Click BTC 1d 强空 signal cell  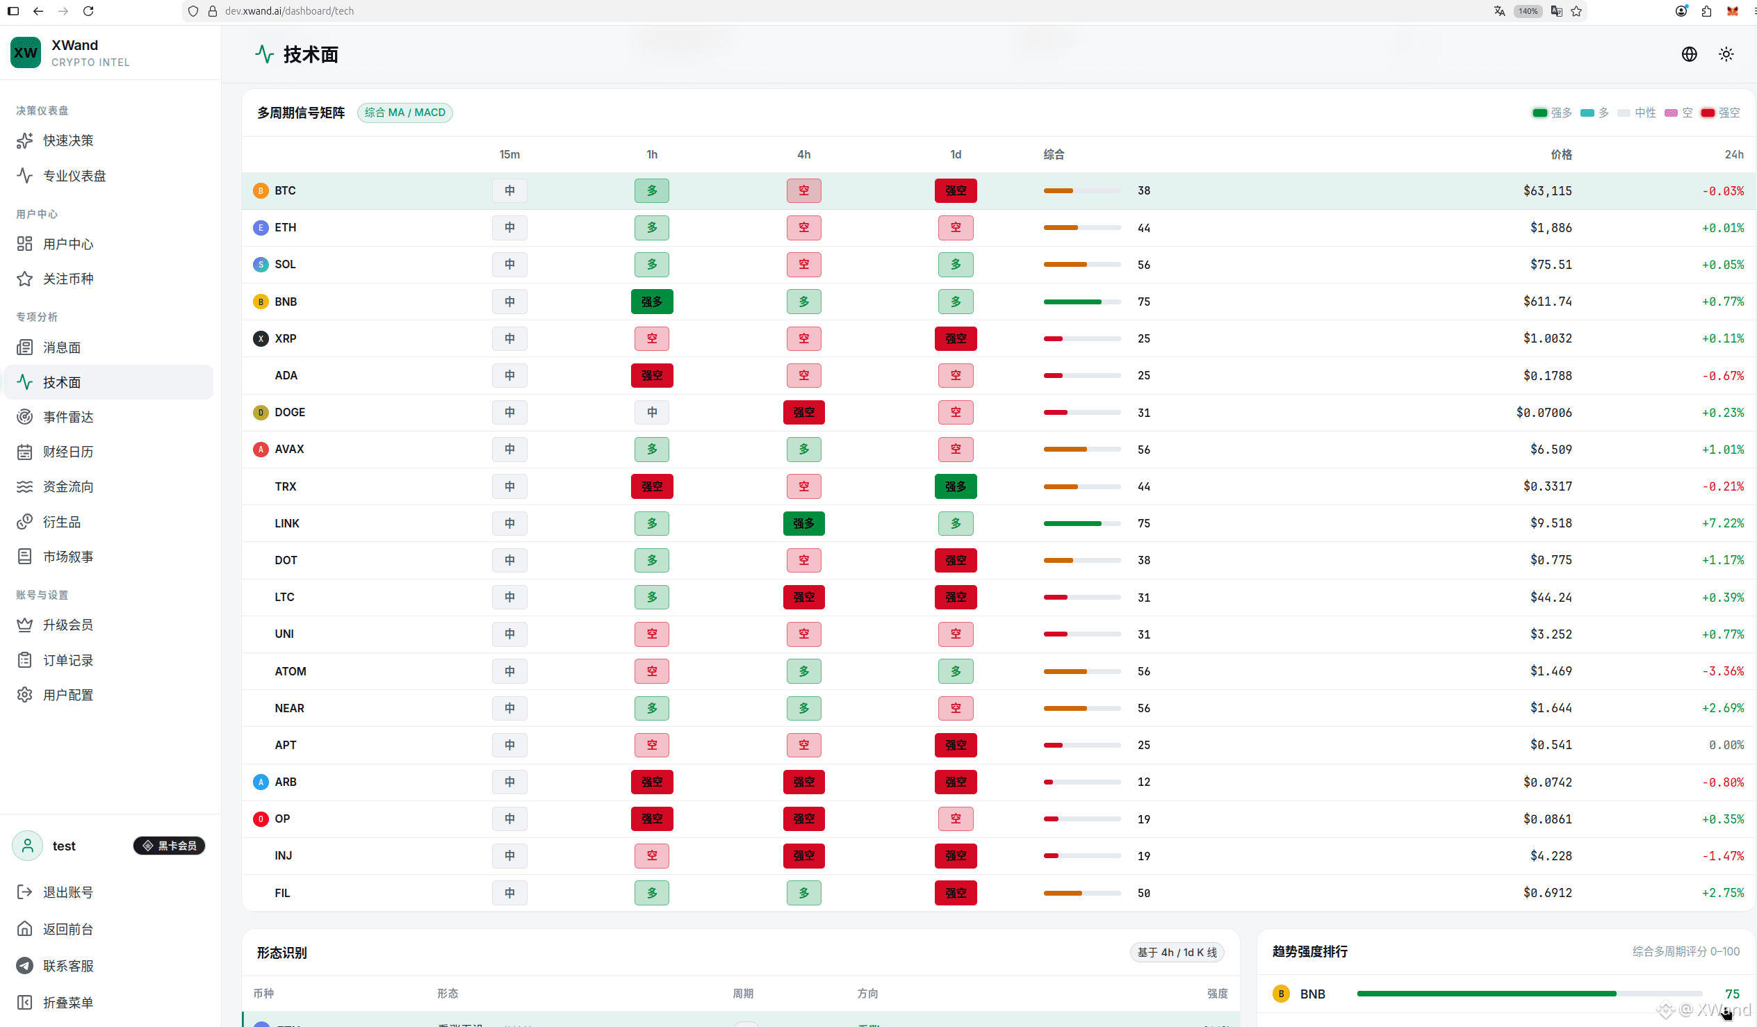[956, 191]
